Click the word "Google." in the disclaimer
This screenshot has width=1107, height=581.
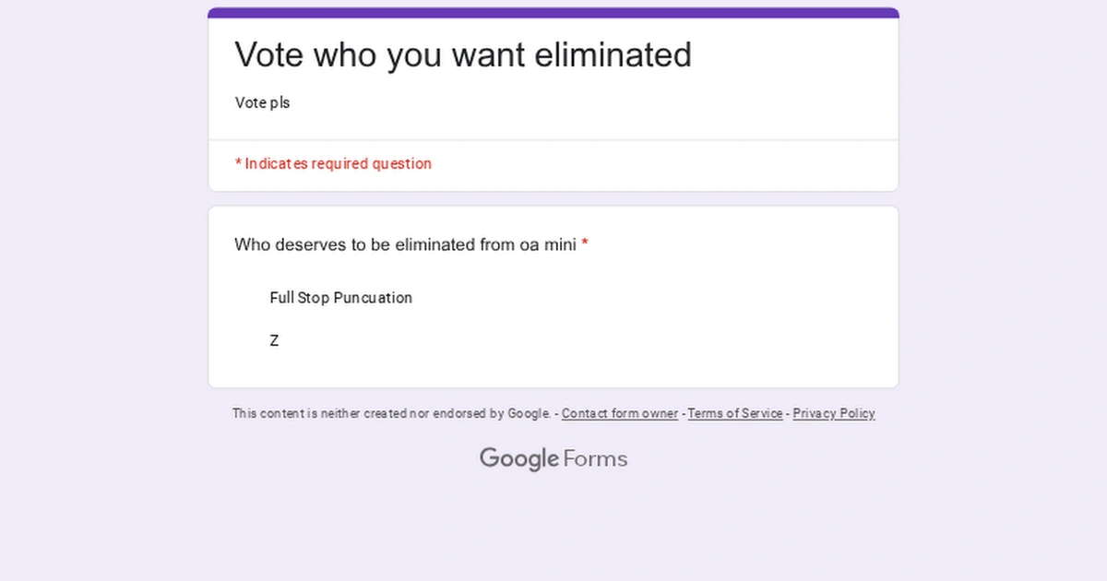click(x=529, y=414)
